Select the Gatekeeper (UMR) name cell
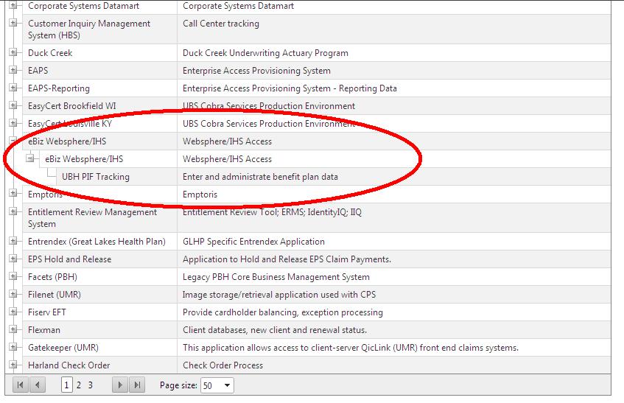624x403 pixels. pyautogui.click(x=99, y=347)
